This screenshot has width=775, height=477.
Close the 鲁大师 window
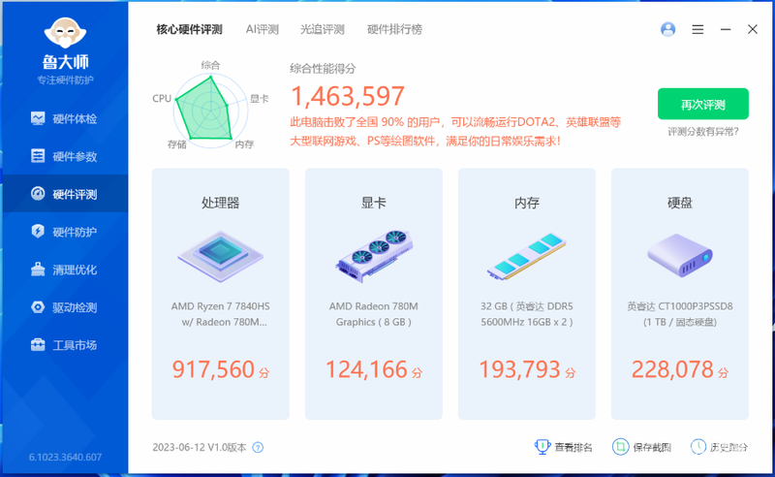[753, 30]
